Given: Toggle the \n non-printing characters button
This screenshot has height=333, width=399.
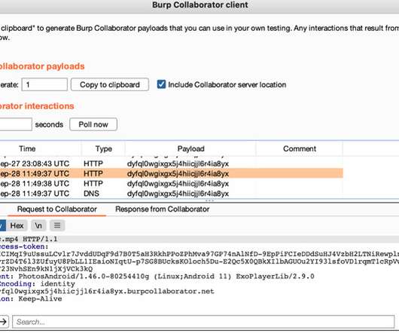Looking at the screenshot, I should [38, 225].
